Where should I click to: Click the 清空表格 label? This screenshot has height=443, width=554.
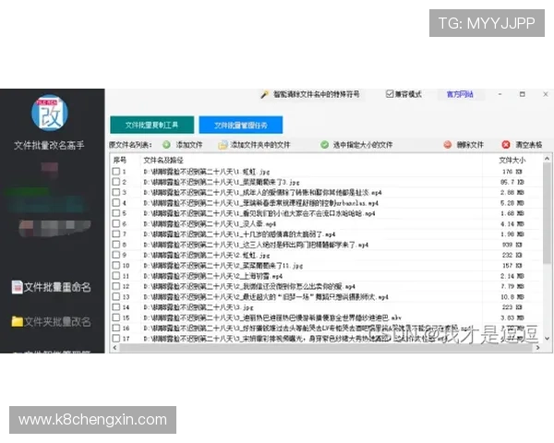point(528,145)
